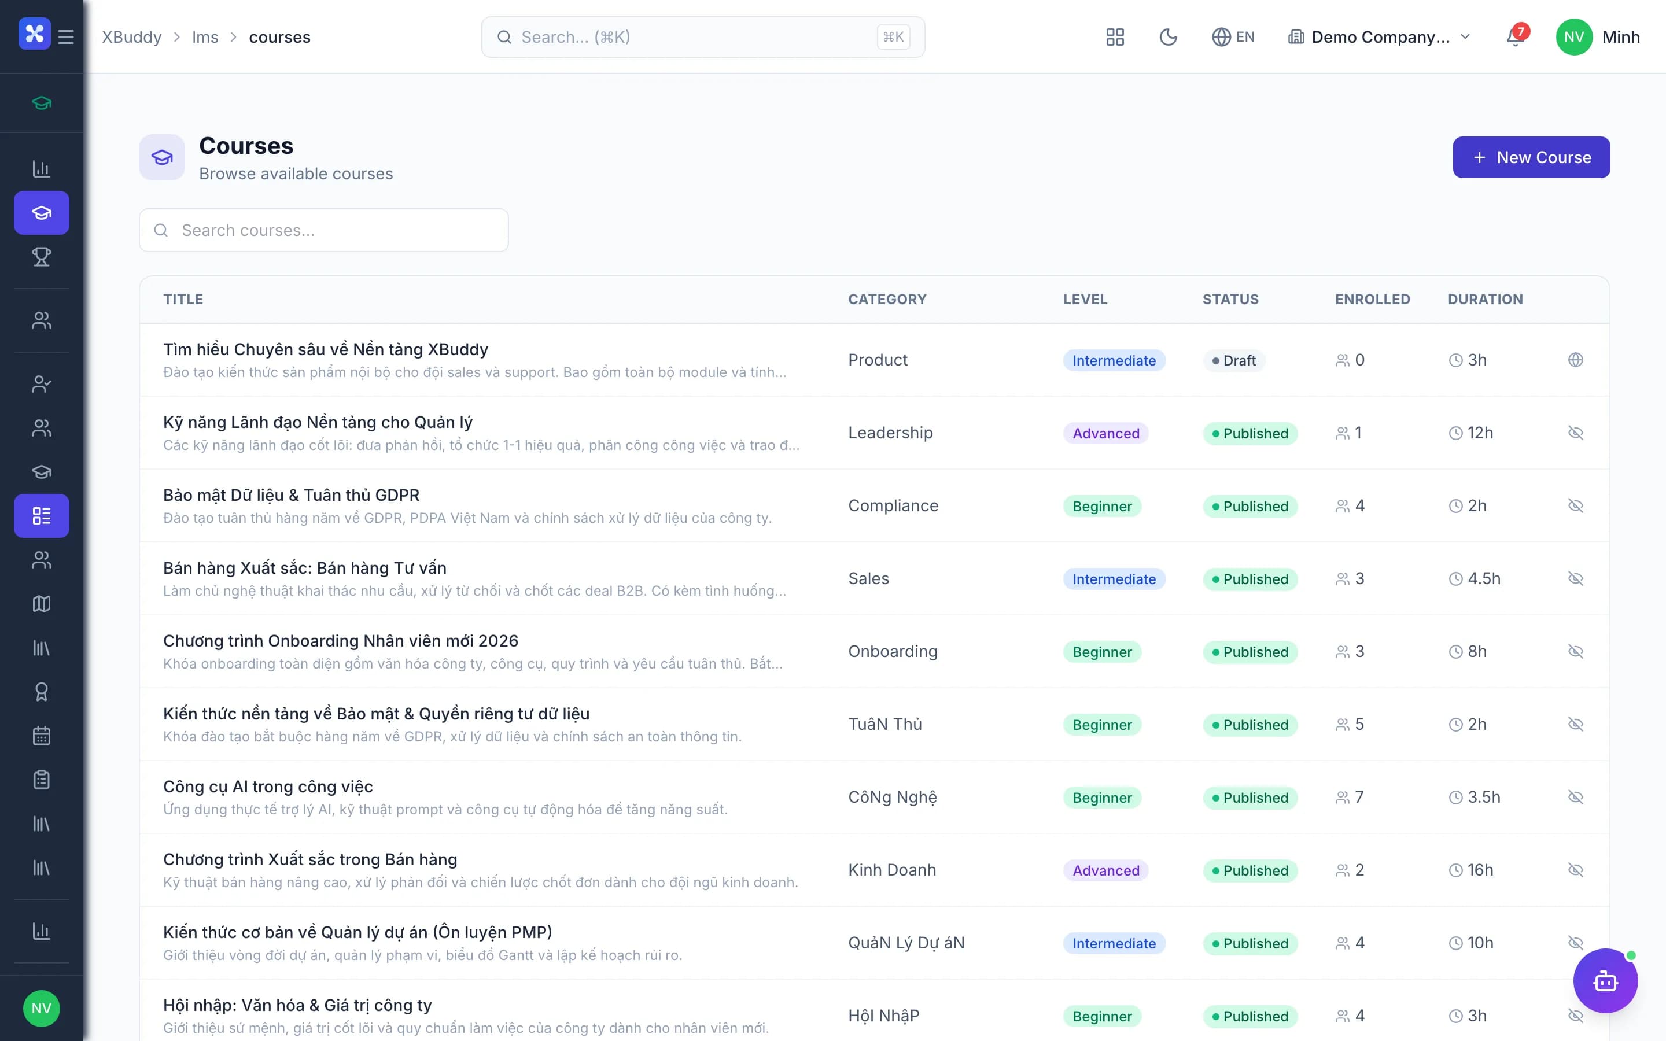Viewport: 1666px width, 1041px height.
Task: Select the highlighted list layout sidebar icon
Action: (41, 516)
